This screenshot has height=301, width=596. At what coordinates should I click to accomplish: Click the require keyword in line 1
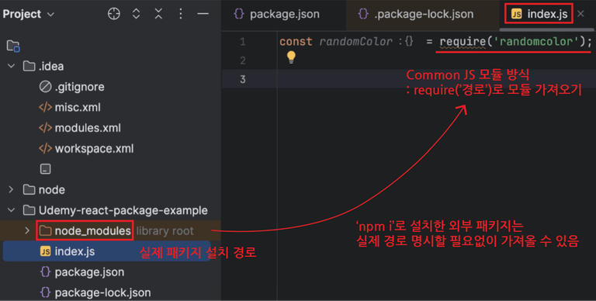click(x=463, y=41)
